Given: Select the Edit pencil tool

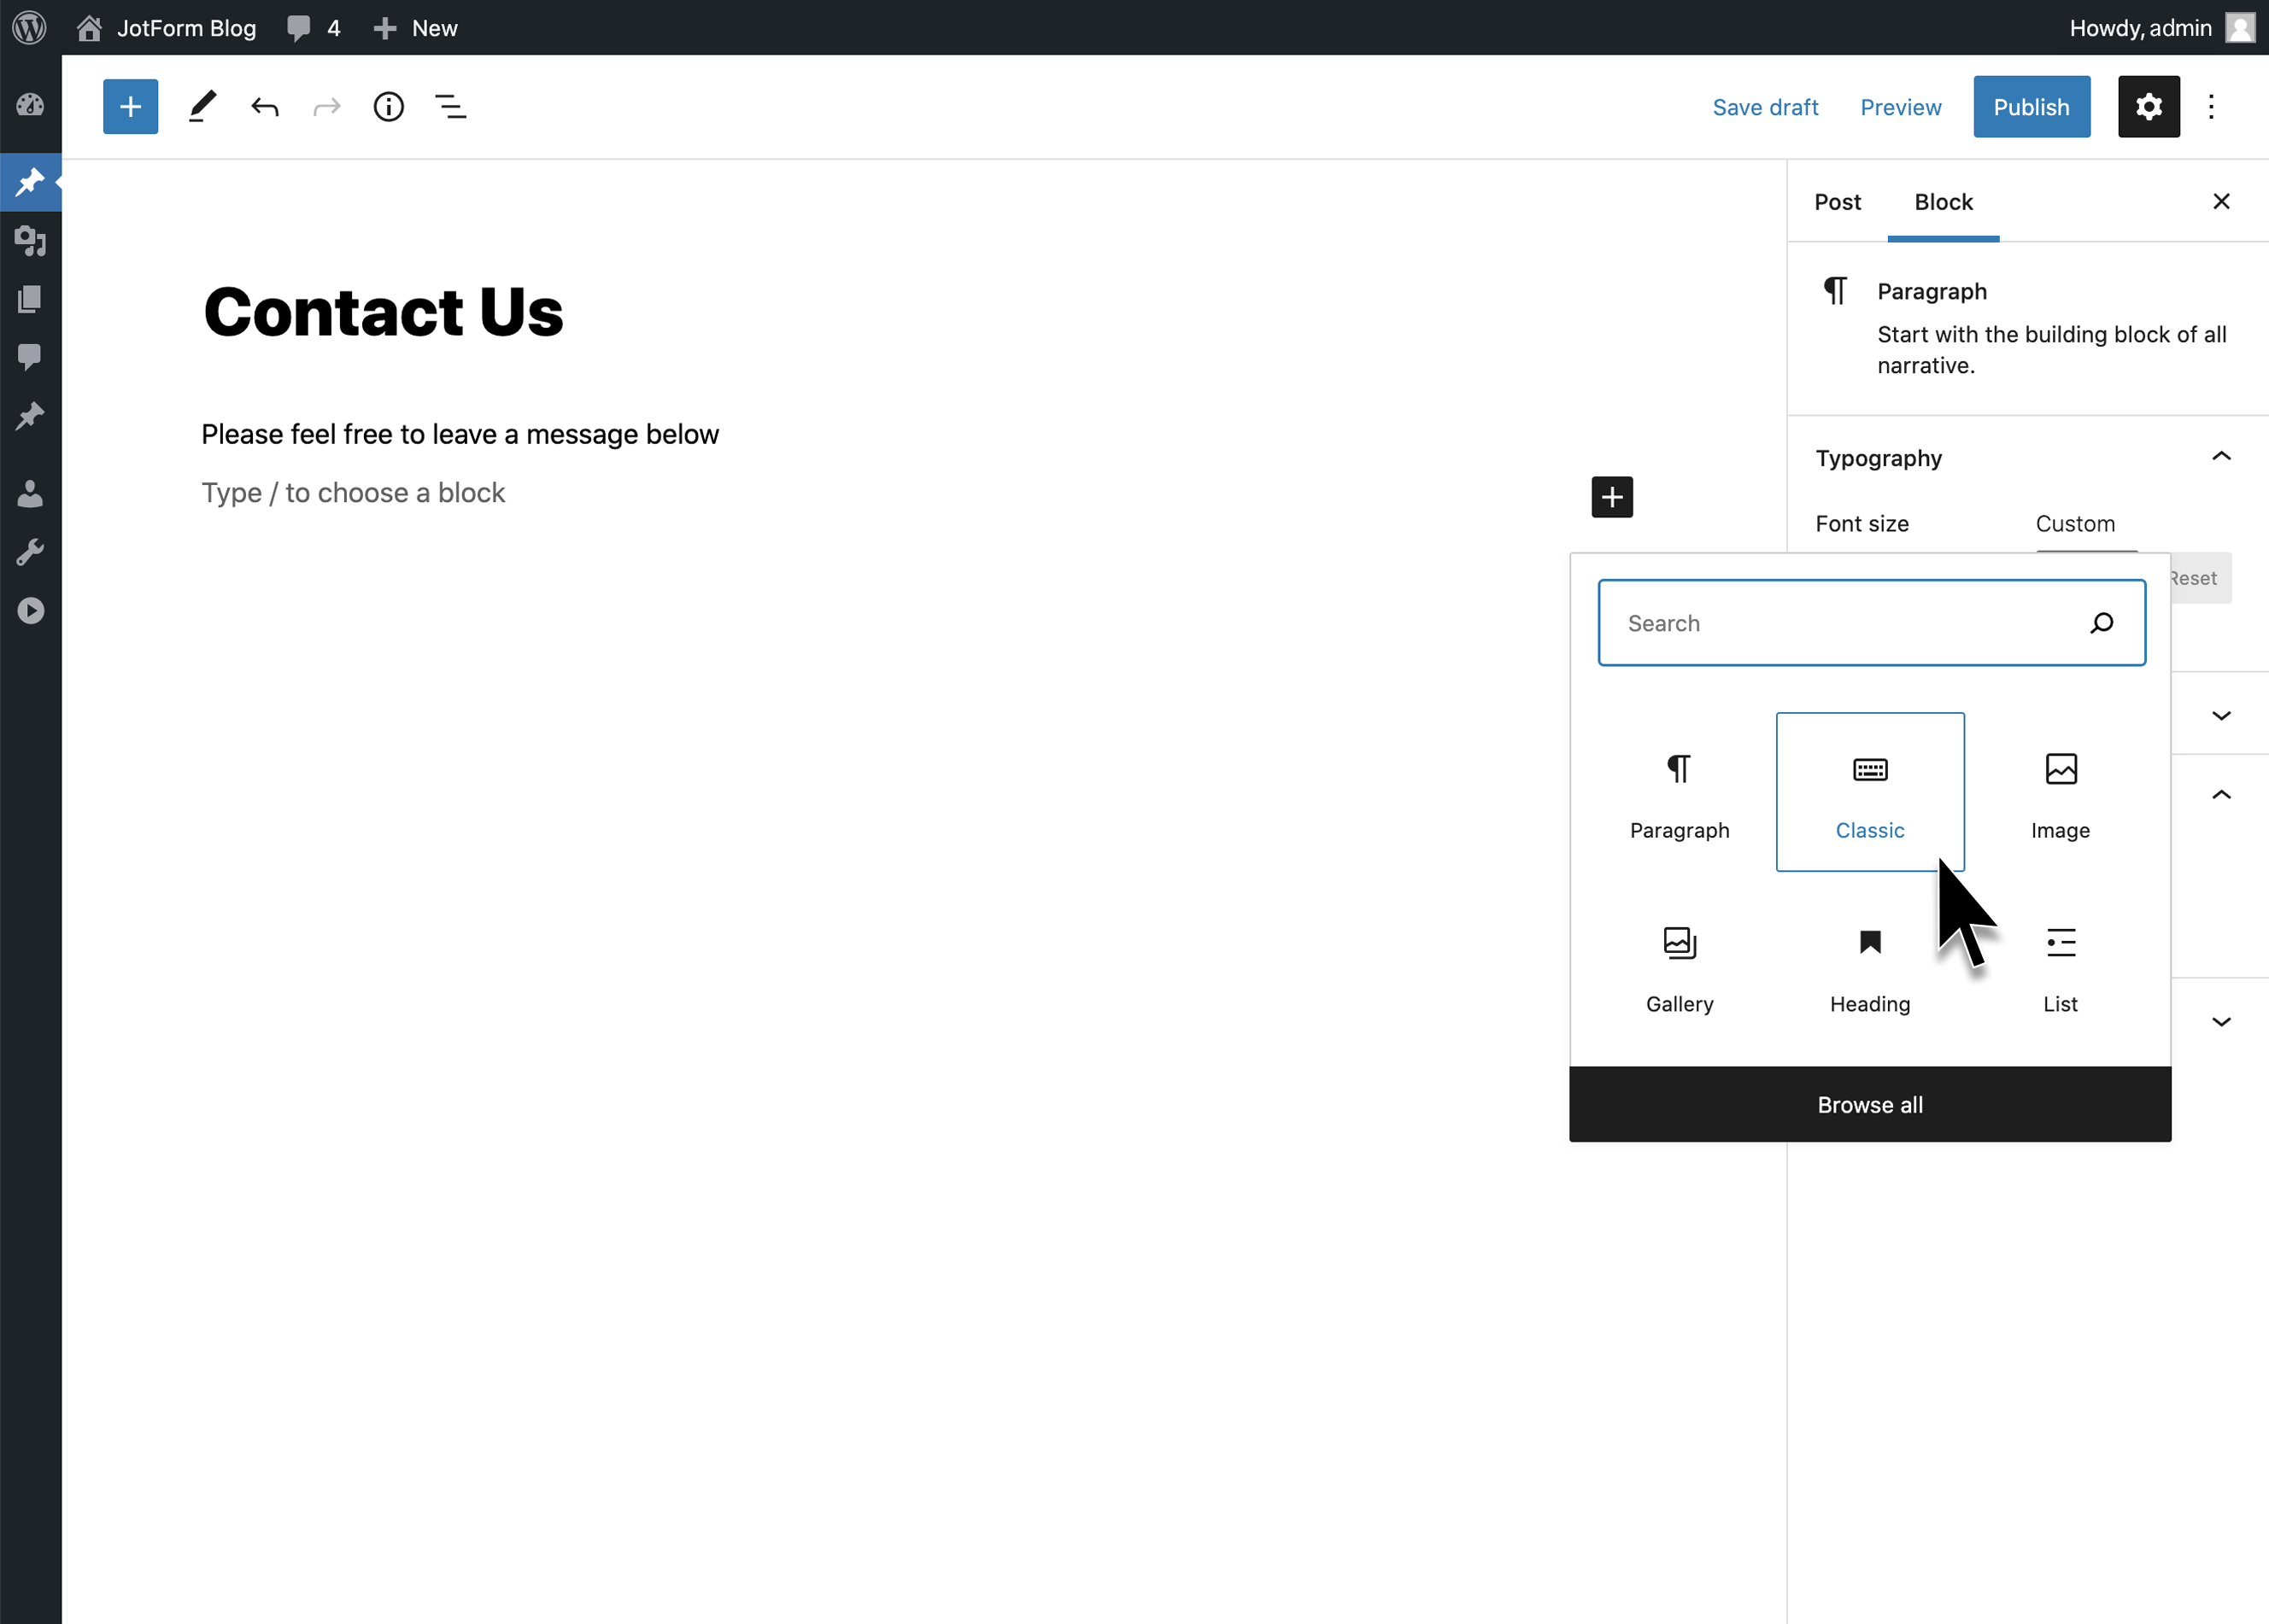Looking at the screenshot, I should (x=202, y=106).
